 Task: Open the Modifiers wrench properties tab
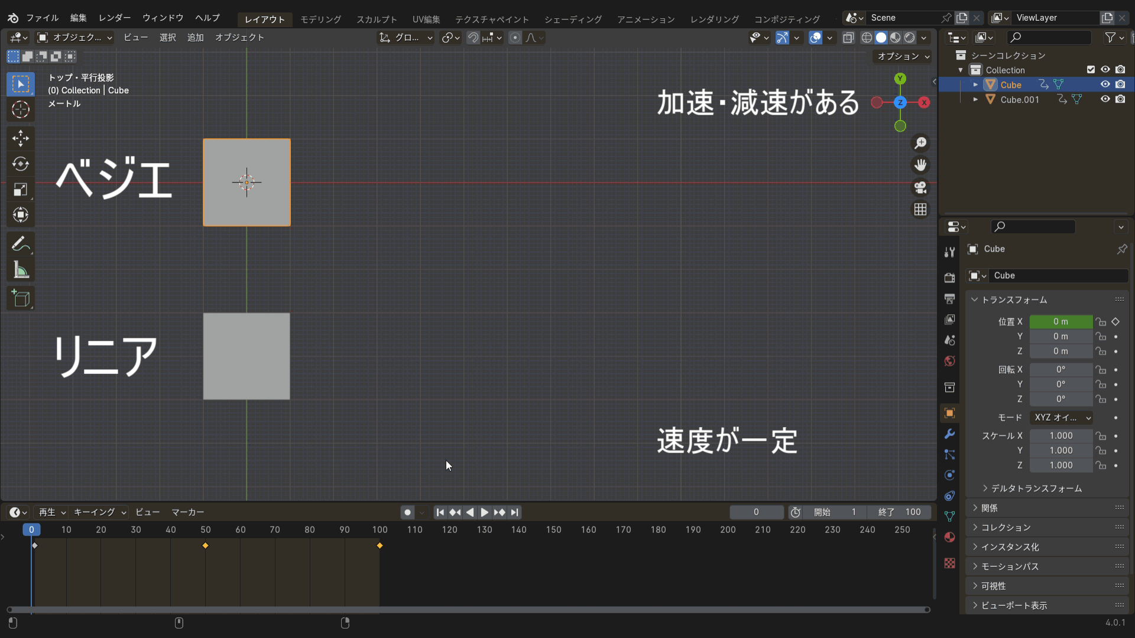949,434
